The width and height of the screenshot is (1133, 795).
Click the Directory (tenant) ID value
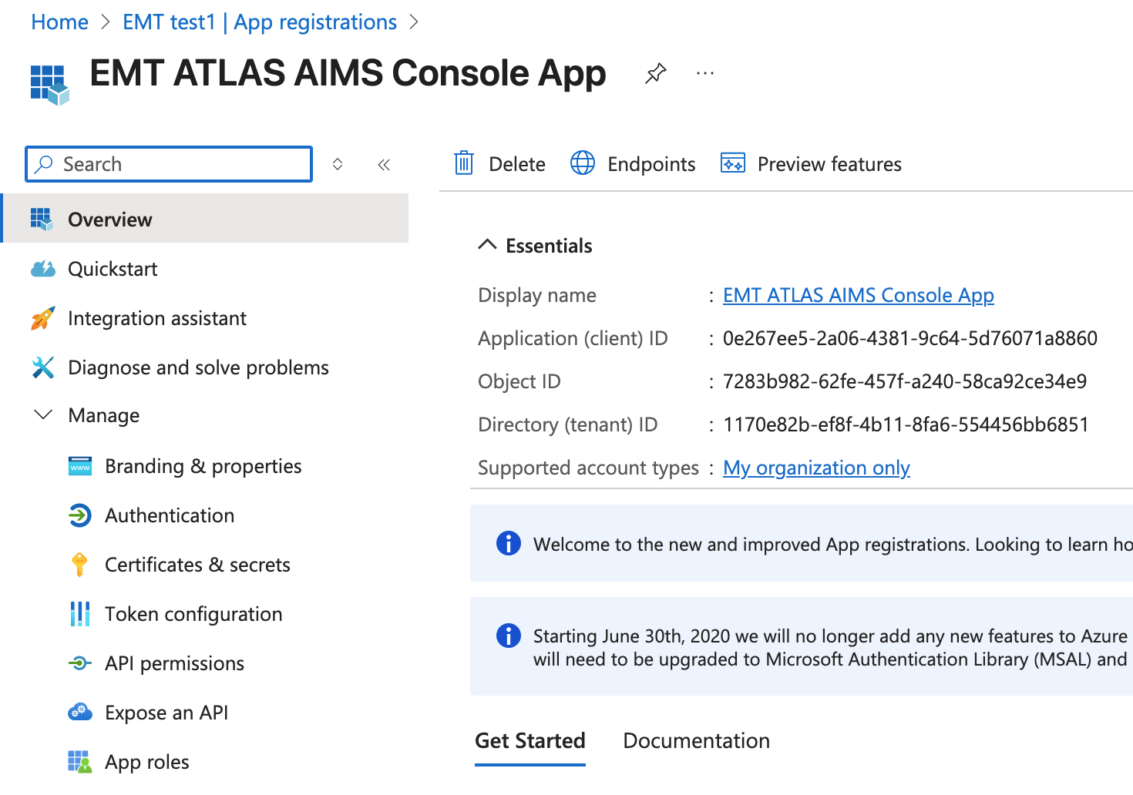pyautogui.click(x=906, y=424)
